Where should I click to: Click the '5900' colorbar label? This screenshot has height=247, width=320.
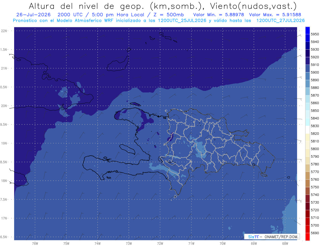pos(315,72)
